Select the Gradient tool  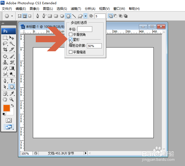pyautogui.click(x=12, y=68)
